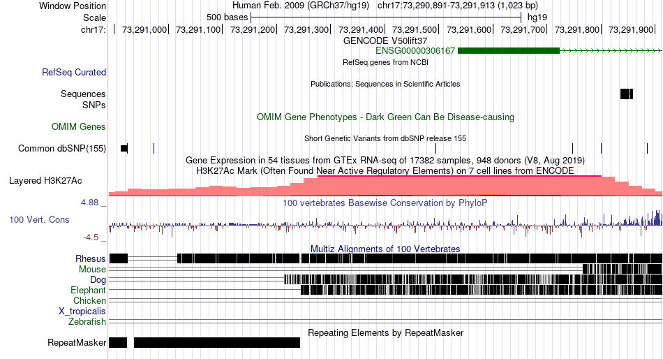
Task: Select the Dog alignment label
Action: click(98, 280)
